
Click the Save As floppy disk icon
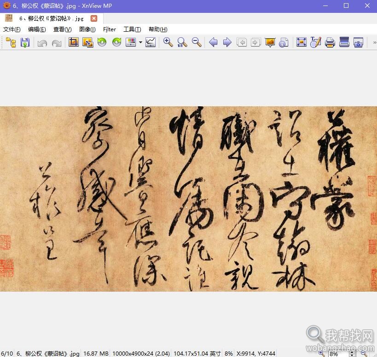coord(25,42)
